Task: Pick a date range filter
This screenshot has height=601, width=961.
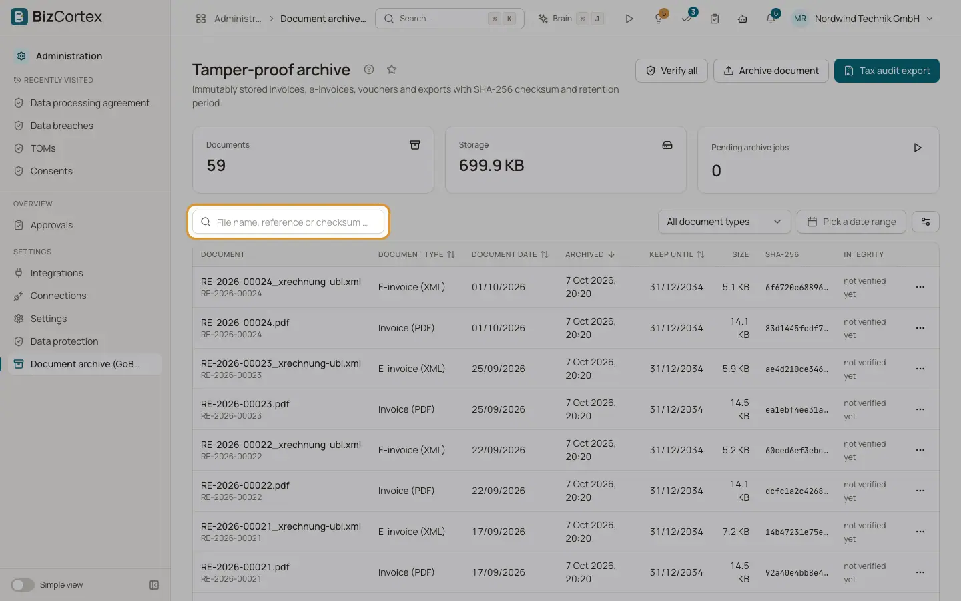Action: pos(852,222)
